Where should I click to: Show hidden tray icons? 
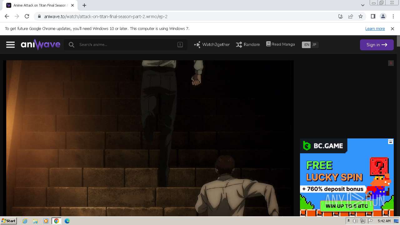348,221
